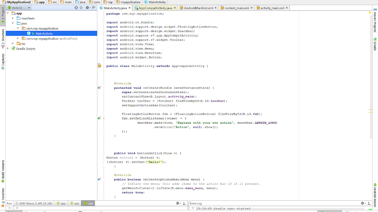The width and height of the screenshot is (378, 212).
Task: Click related XML file gutter icon by class declaration
Action: tap(100, 66)
